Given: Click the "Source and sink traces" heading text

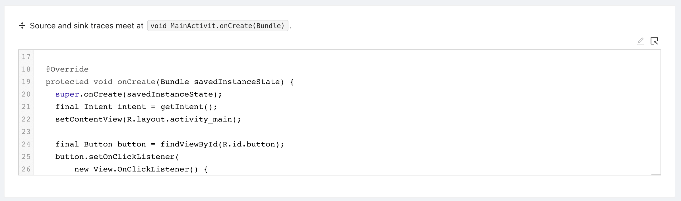Looking at the screenshot, I should click(x=87, y=26).
